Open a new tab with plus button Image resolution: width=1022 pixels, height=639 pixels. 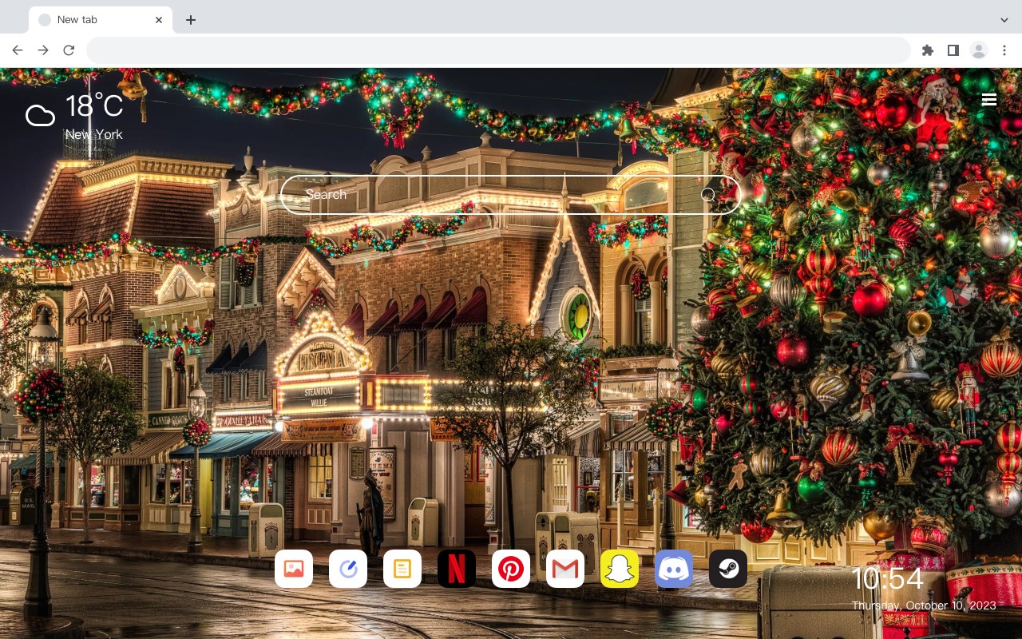190,20
